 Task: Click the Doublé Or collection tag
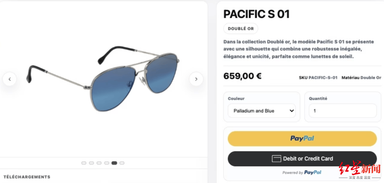[x=241, y=29]
